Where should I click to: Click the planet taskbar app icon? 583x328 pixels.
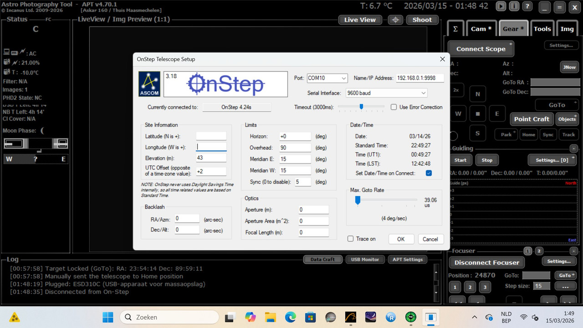coord(330,317)
